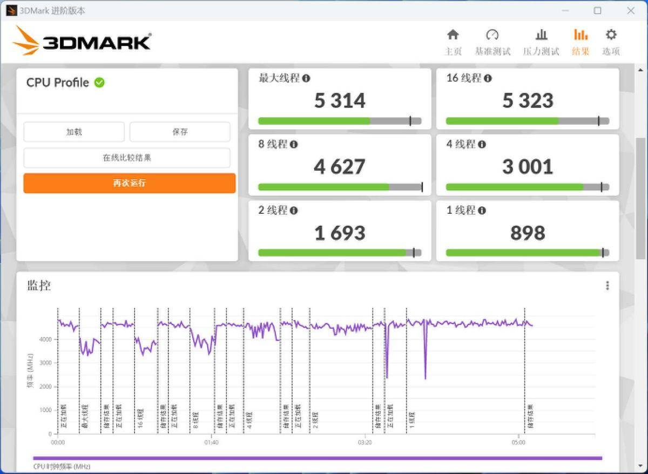
Task: Click info icon beside 1 线程
Action: tap(482, 211)
